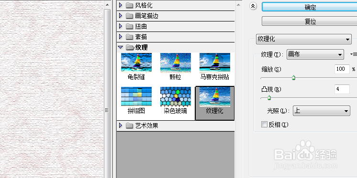
Task: Expand the 艺术效果 filter folder
Action: point(121,126)
